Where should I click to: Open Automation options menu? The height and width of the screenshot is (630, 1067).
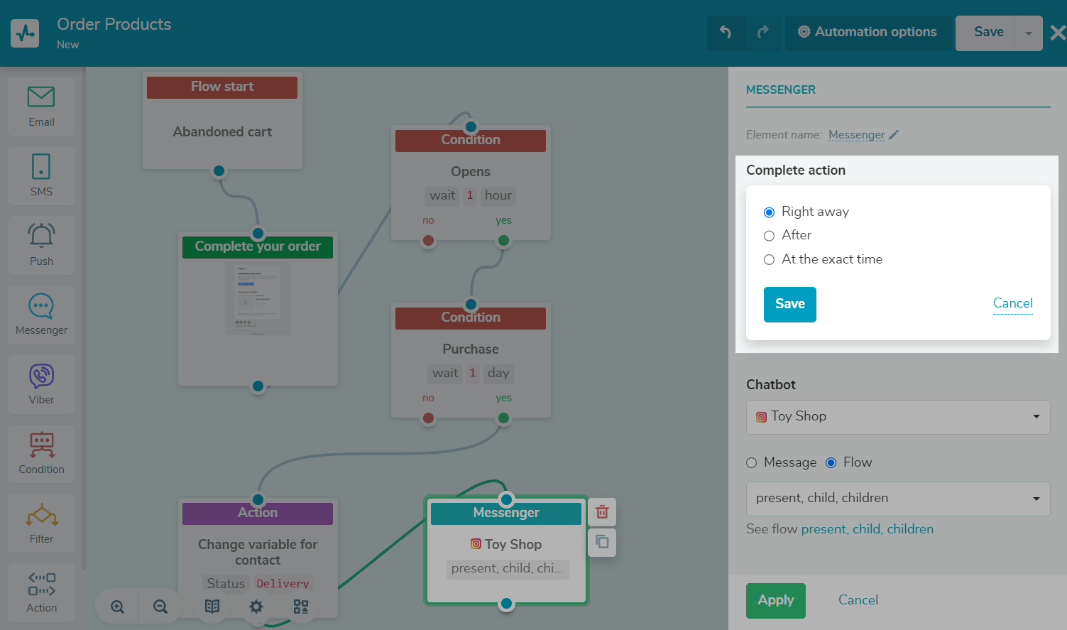(868, 32)
